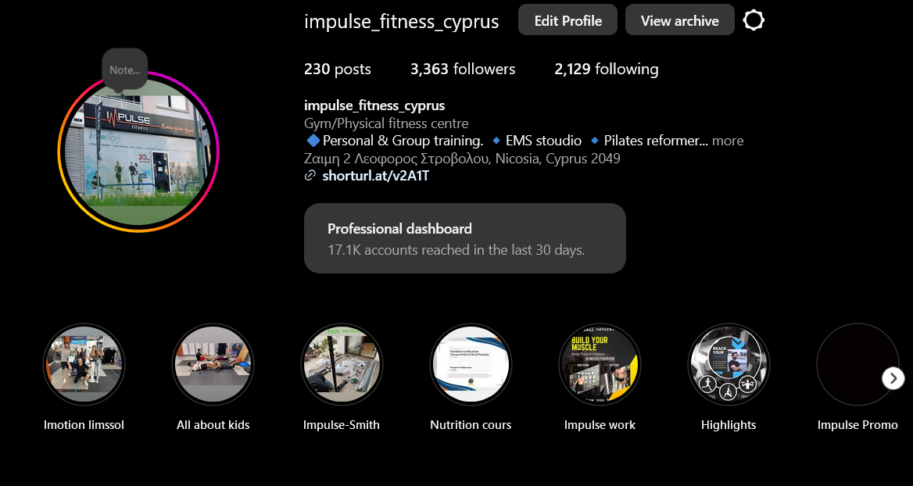Click the impulse_fitness_cyprus username heading

pyautogui.click(x=401, y=22)
